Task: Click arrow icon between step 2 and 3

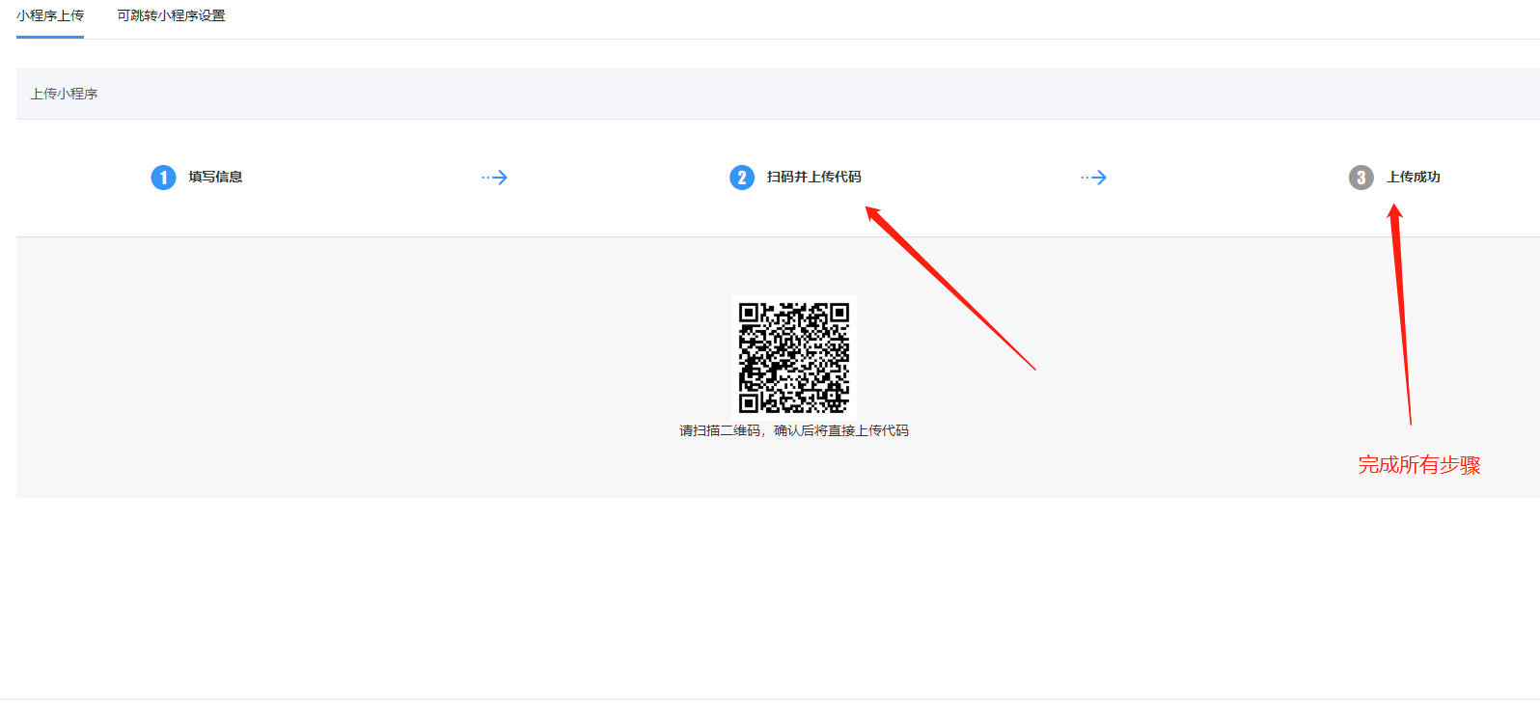Action: point(1093,178)
